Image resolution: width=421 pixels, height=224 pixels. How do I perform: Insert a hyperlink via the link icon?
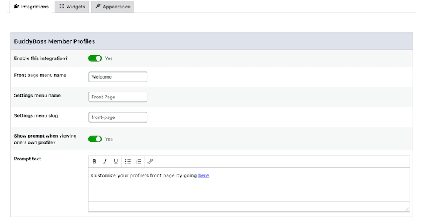point(150,162)
